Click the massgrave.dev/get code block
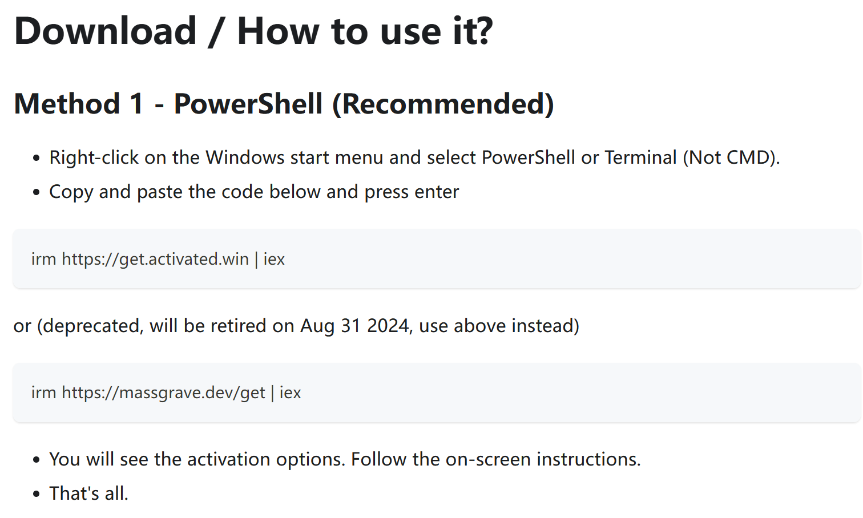Image resolution: width=863 pixels, height=518 pixels. tap(437, 392)
